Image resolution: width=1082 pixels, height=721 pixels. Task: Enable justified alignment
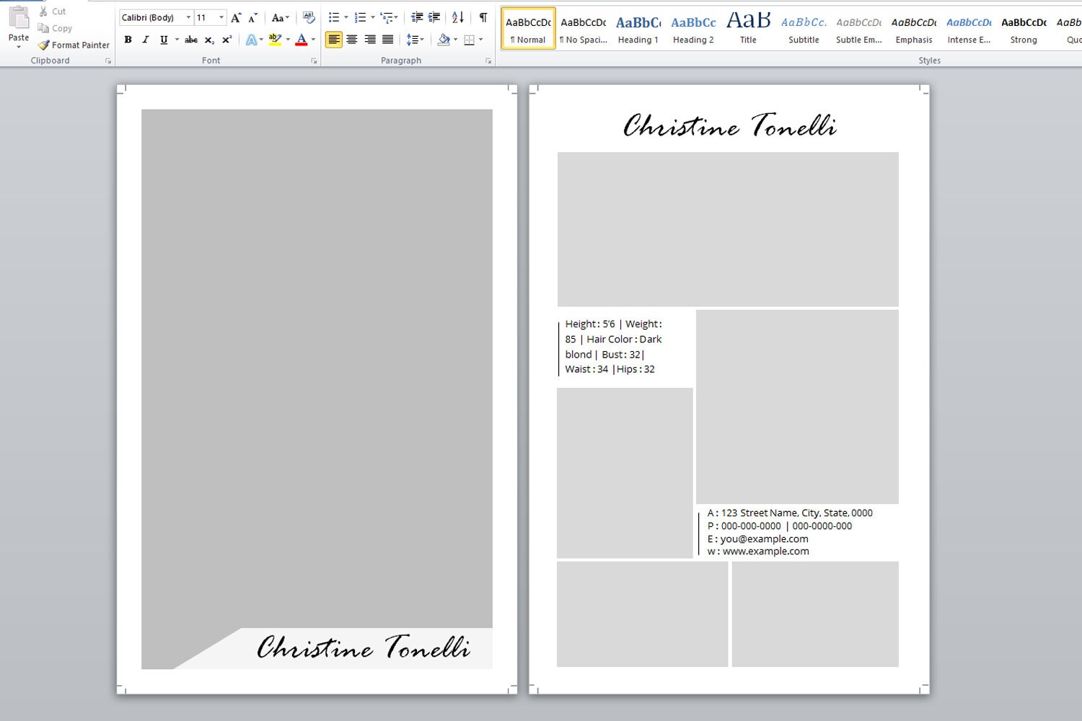(x=387, y=40)
